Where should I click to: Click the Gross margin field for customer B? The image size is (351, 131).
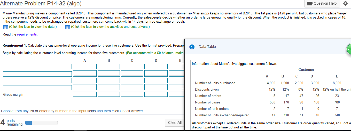(x=108, y=94)
